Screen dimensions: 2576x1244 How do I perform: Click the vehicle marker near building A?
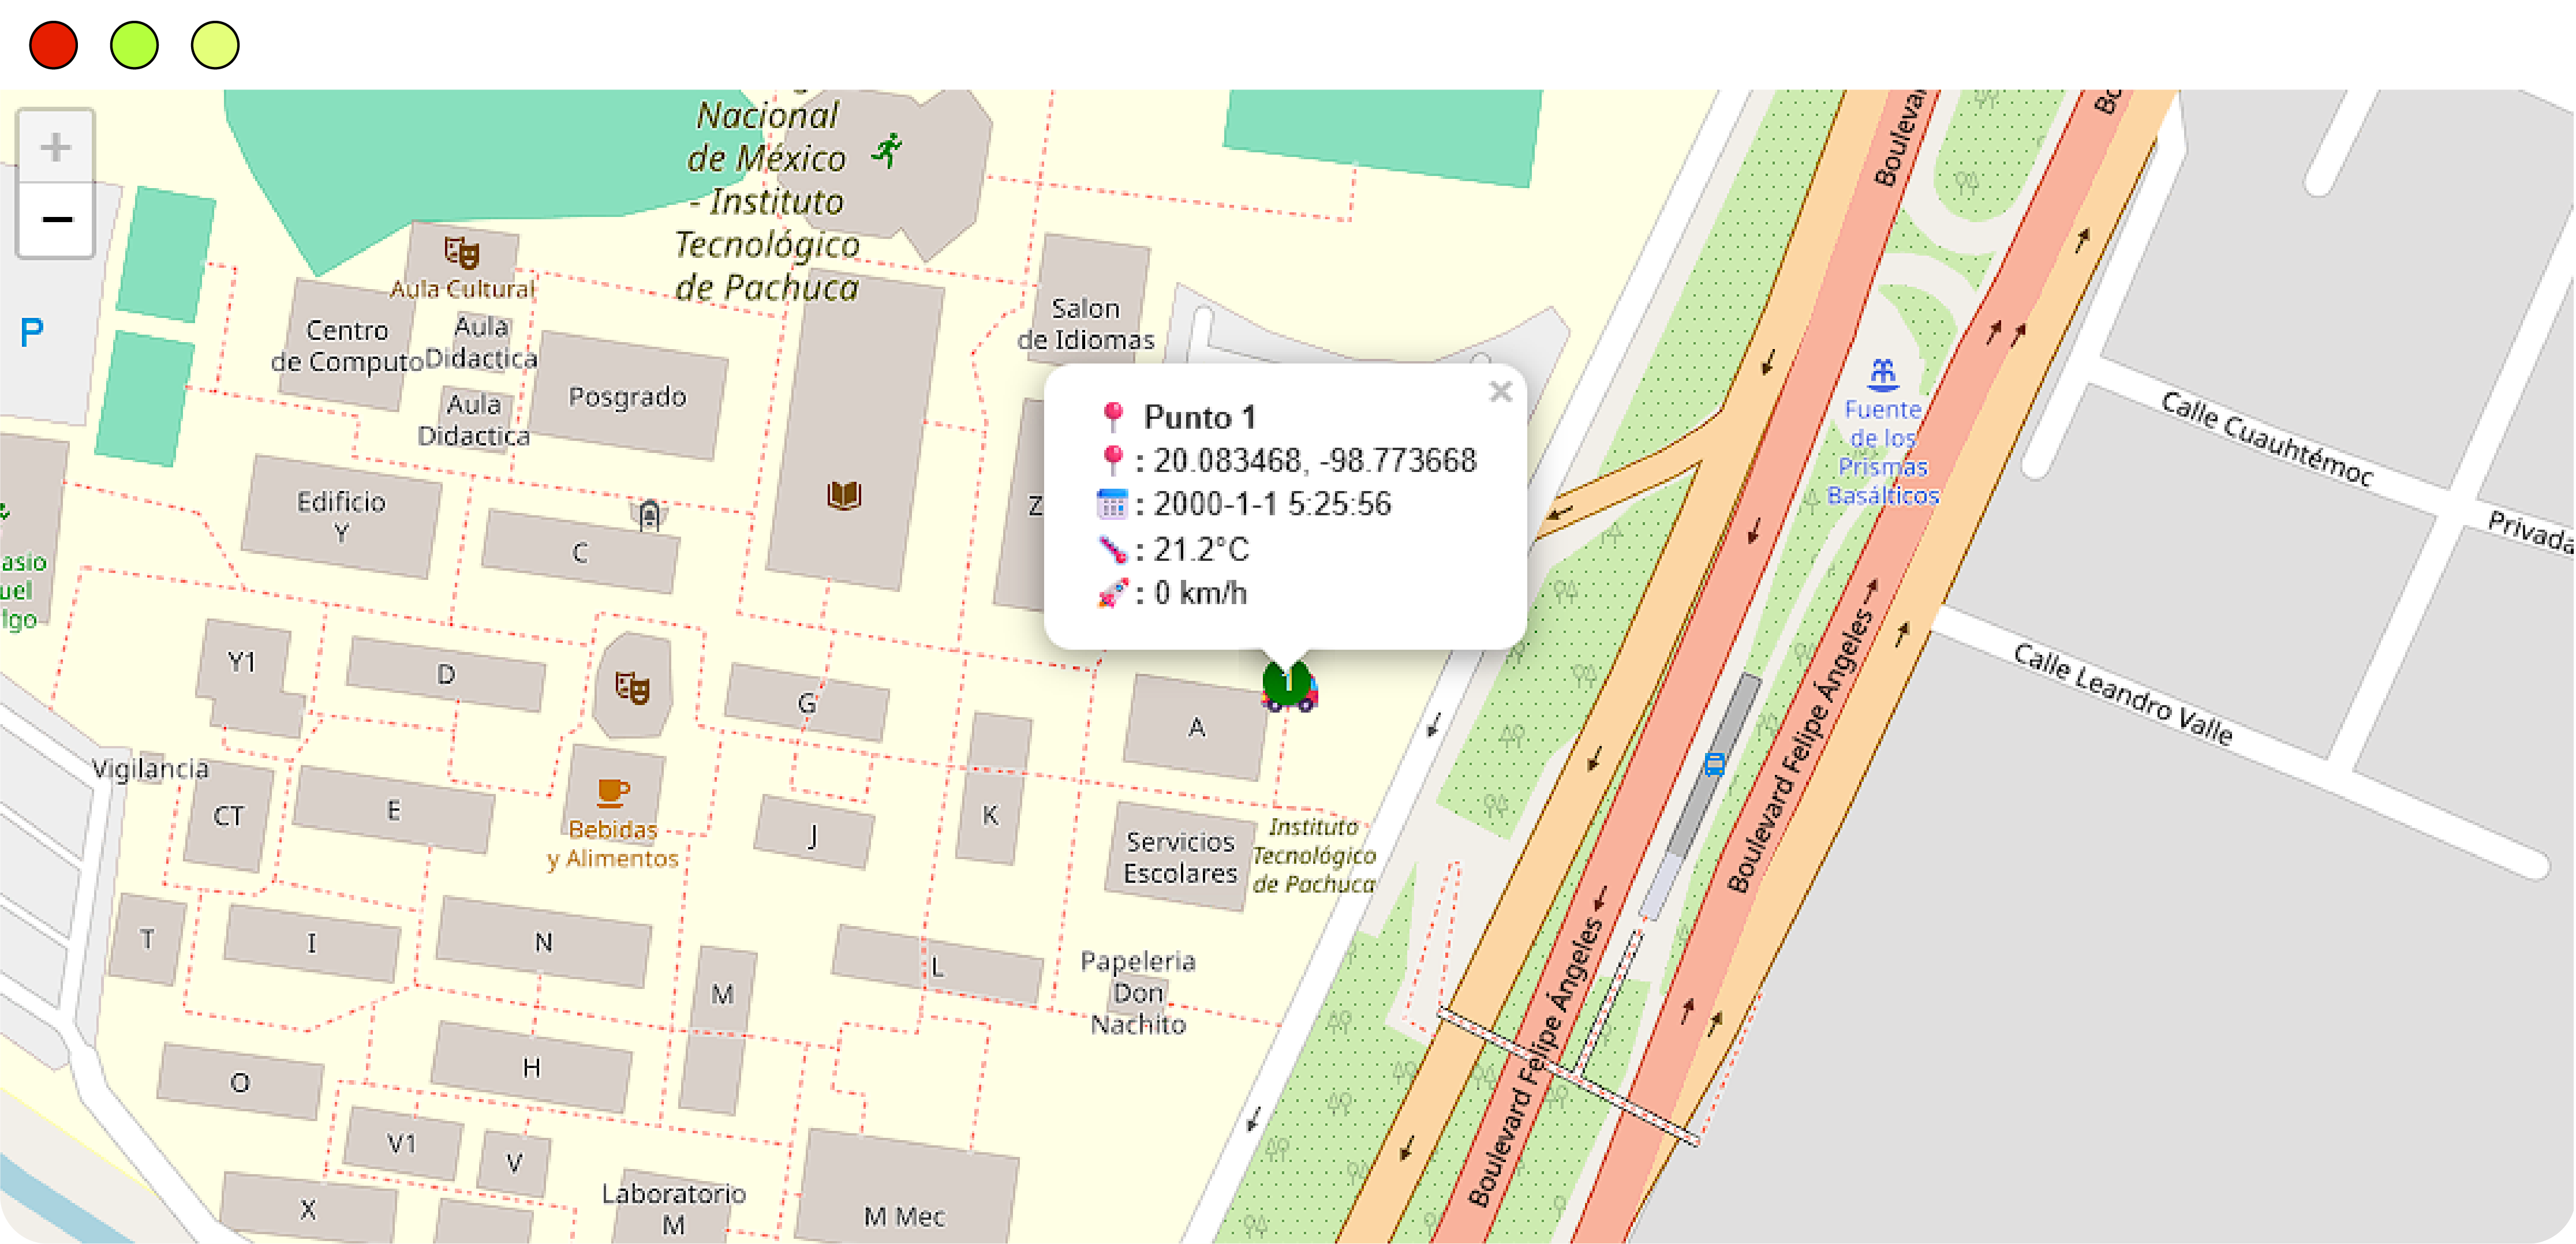[x=1289, y=687]
